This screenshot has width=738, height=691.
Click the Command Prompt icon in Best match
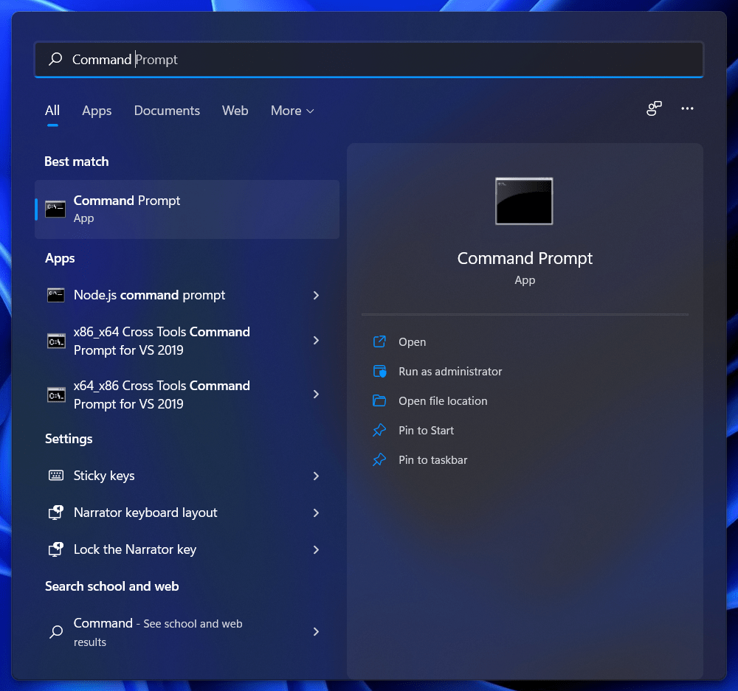point(55,209)
